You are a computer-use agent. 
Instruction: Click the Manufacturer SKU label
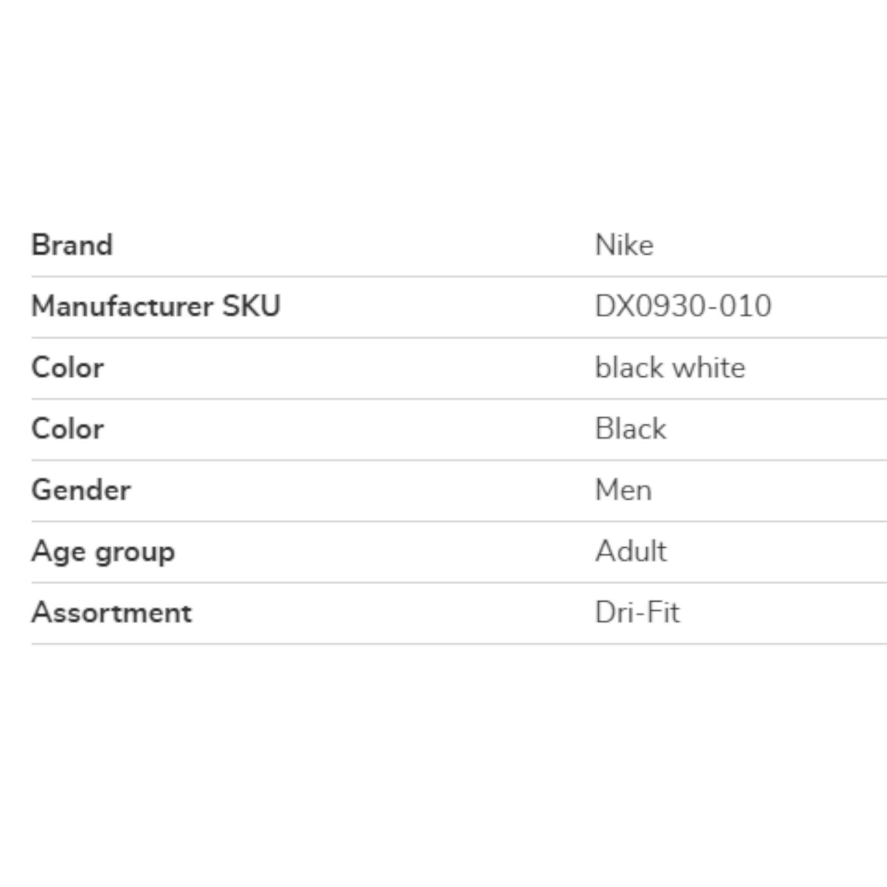tap(156, 306)
